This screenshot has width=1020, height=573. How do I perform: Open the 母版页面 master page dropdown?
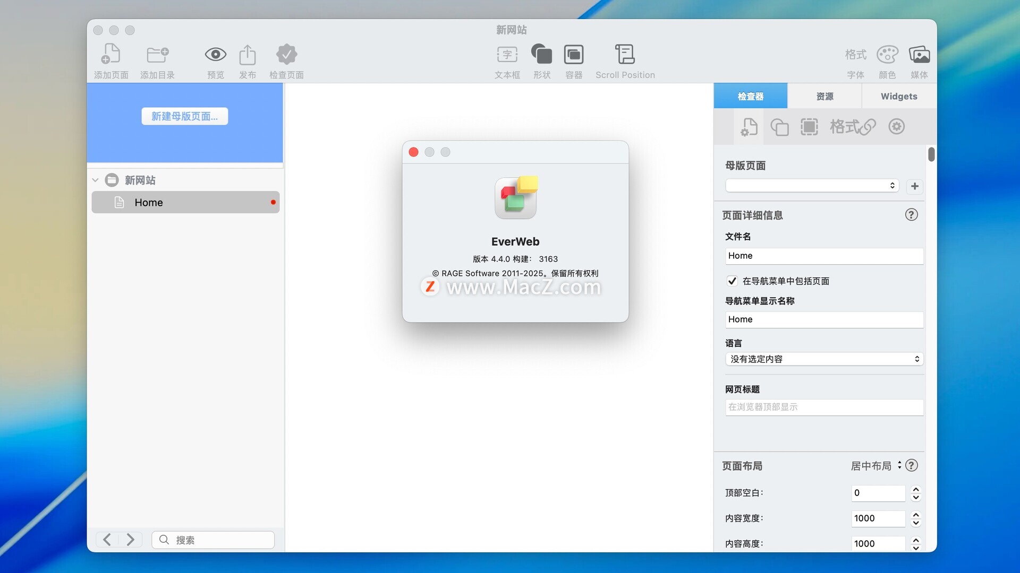812,186
